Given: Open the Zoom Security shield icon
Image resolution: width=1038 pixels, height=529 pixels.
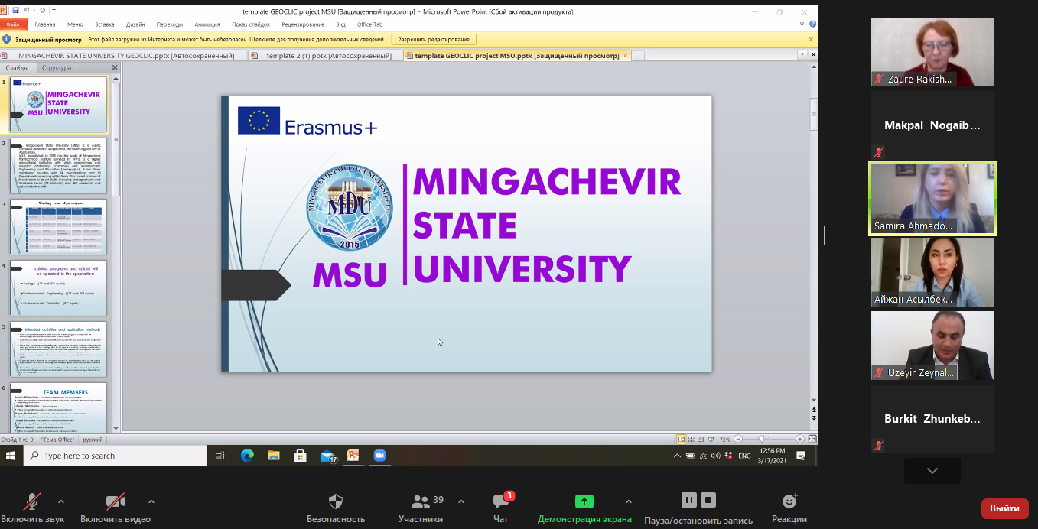Looking at the screenshot, I should click(x=335, y=501).
